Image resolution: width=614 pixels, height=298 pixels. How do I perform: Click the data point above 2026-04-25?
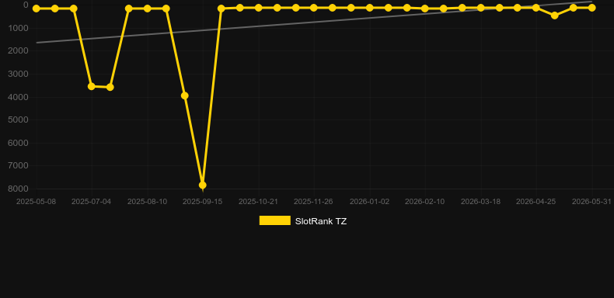536,8
